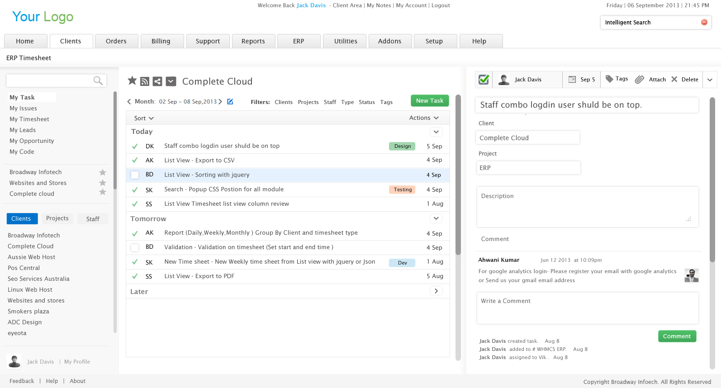The image size is (721, 388).
Task: Expand the Later section
Action: pyautogui.click(x=436, y=291)
